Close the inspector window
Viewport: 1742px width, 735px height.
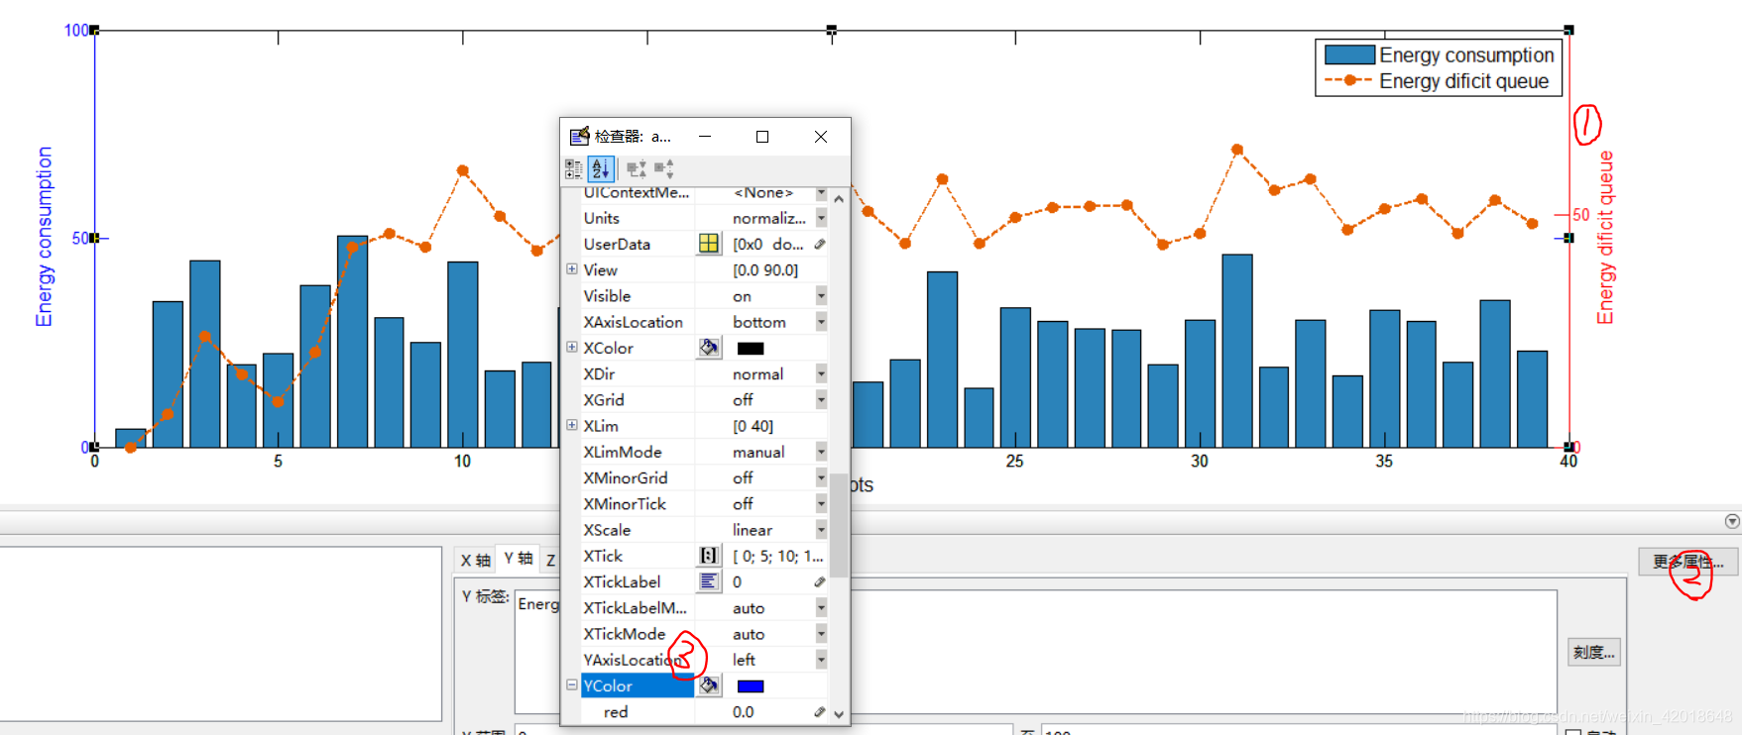click(821, 137)
